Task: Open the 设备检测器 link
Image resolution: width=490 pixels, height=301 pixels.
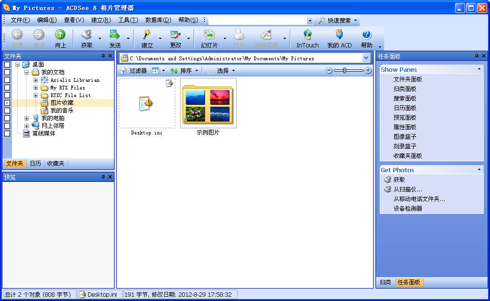Action: 408,209
